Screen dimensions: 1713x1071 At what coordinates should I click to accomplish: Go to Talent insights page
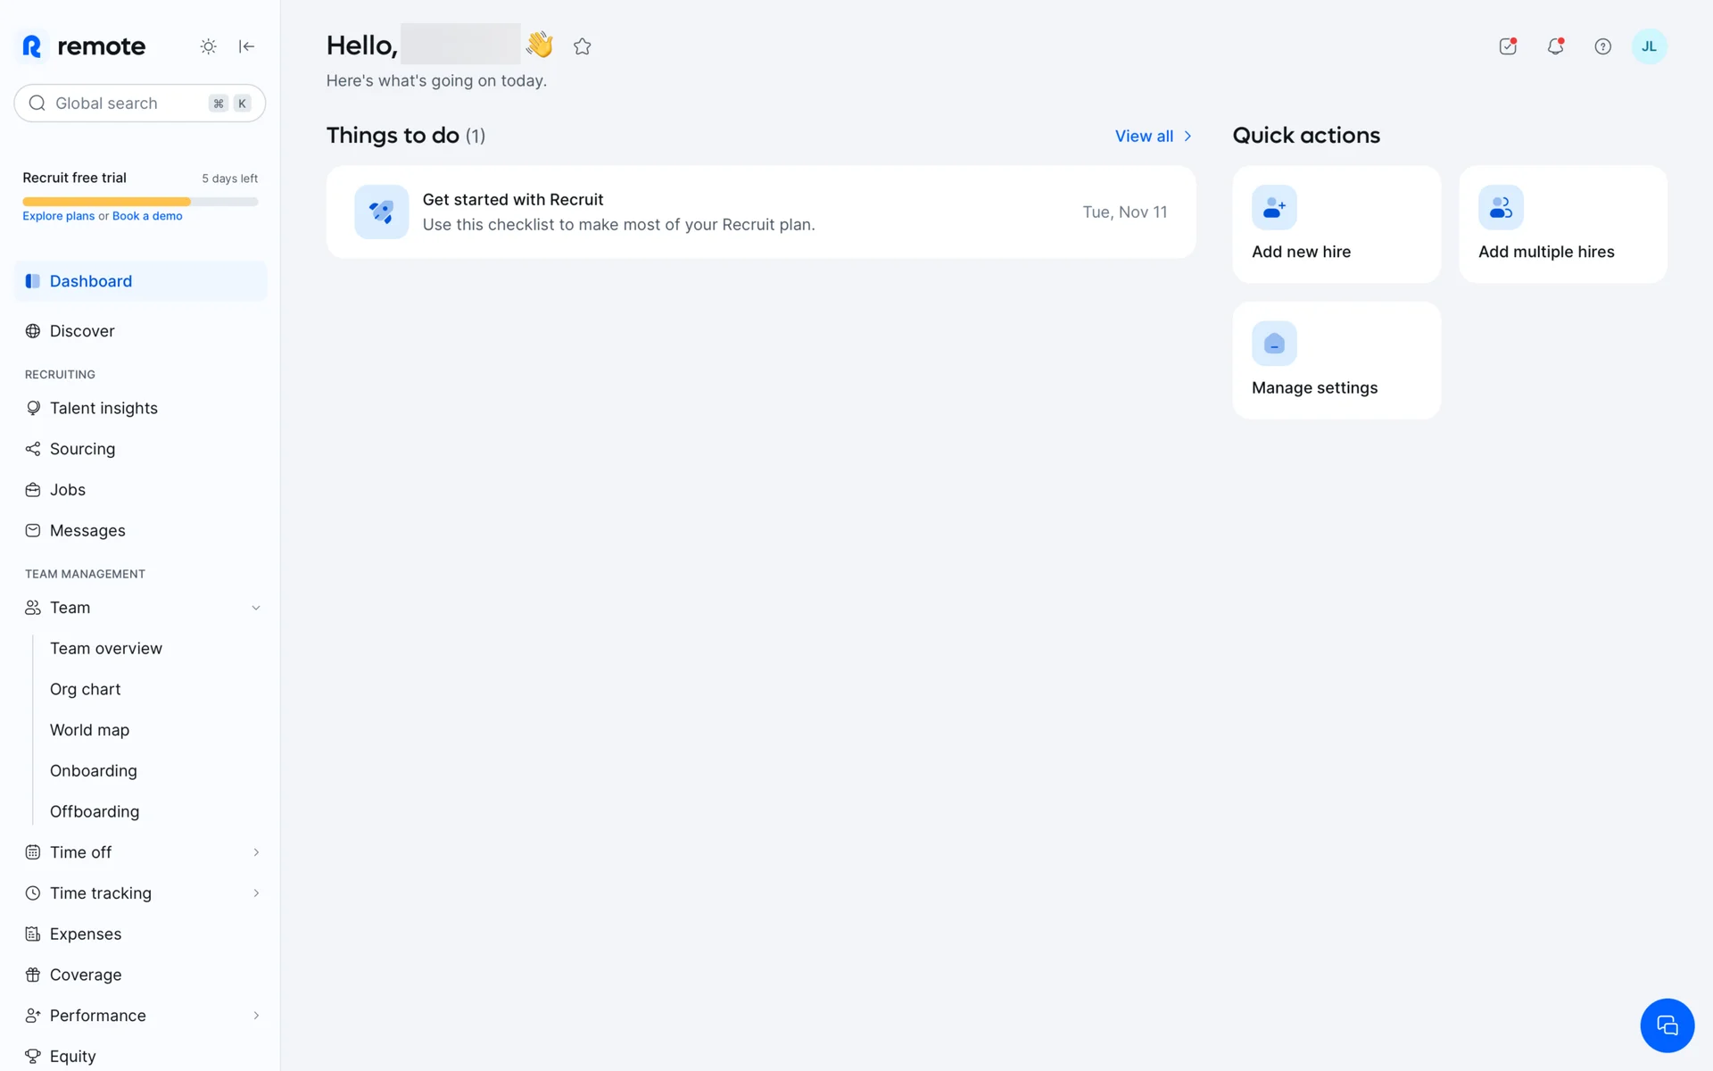[103, 408]
